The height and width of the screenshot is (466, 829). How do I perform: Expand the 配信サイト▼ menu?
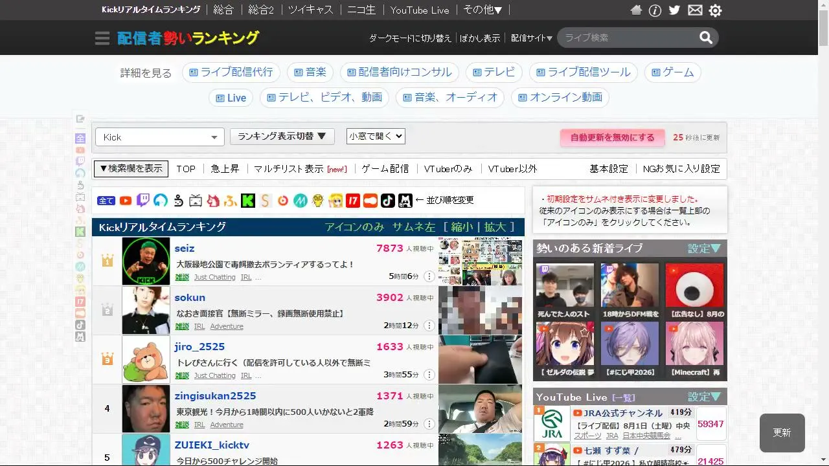pos(532,38)
